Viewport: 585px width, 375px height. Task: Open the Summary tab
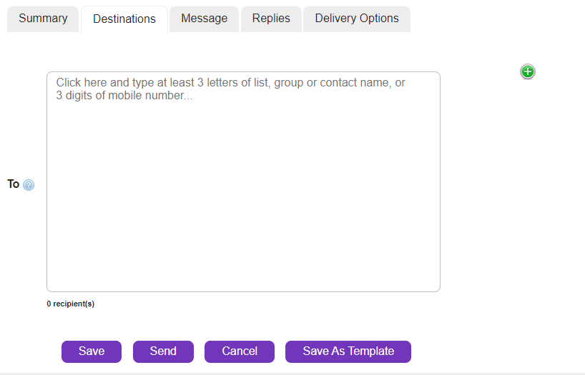[x=43, y=19]
